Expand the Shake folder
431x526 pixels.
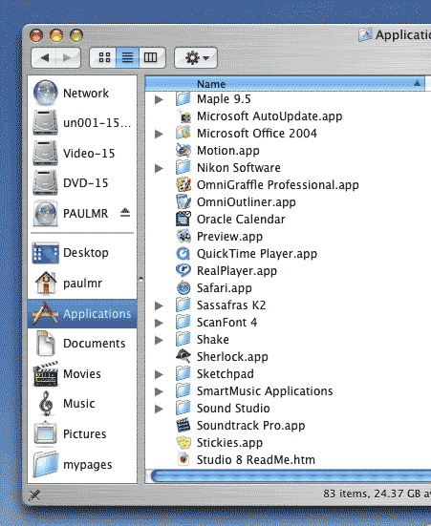pyautogui.click(x=159, y=340)
